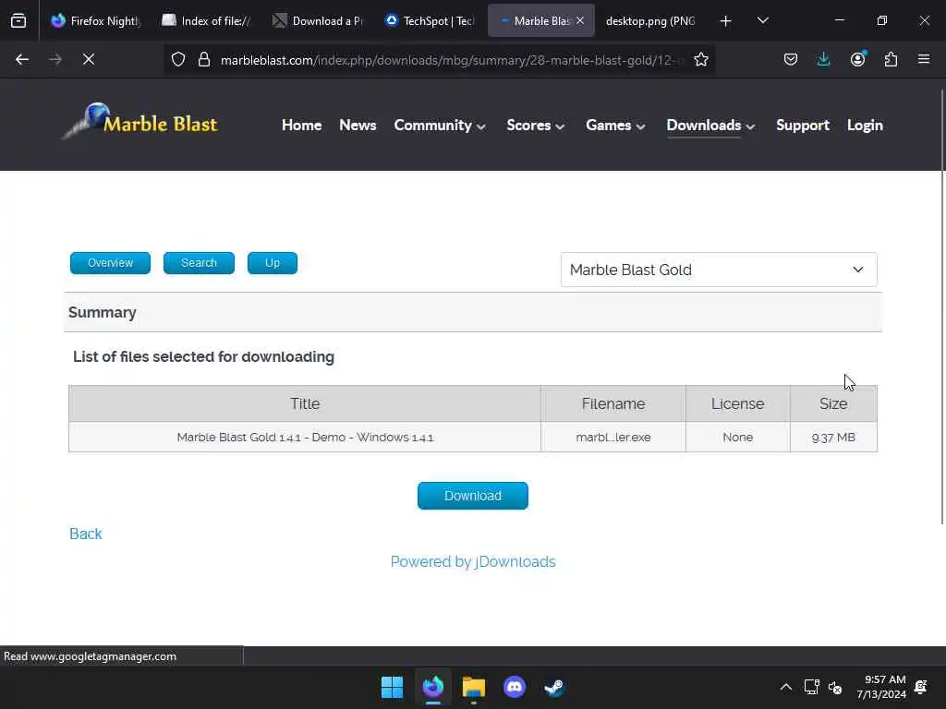Show the downloads panel
This screenshot has height=709, width=946.
(x=823, y=59)
